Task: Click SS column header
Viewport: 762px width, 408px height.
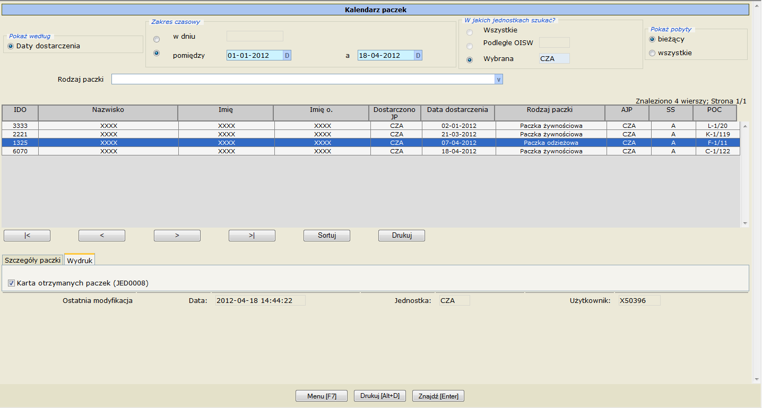Action: coord(671,113)
